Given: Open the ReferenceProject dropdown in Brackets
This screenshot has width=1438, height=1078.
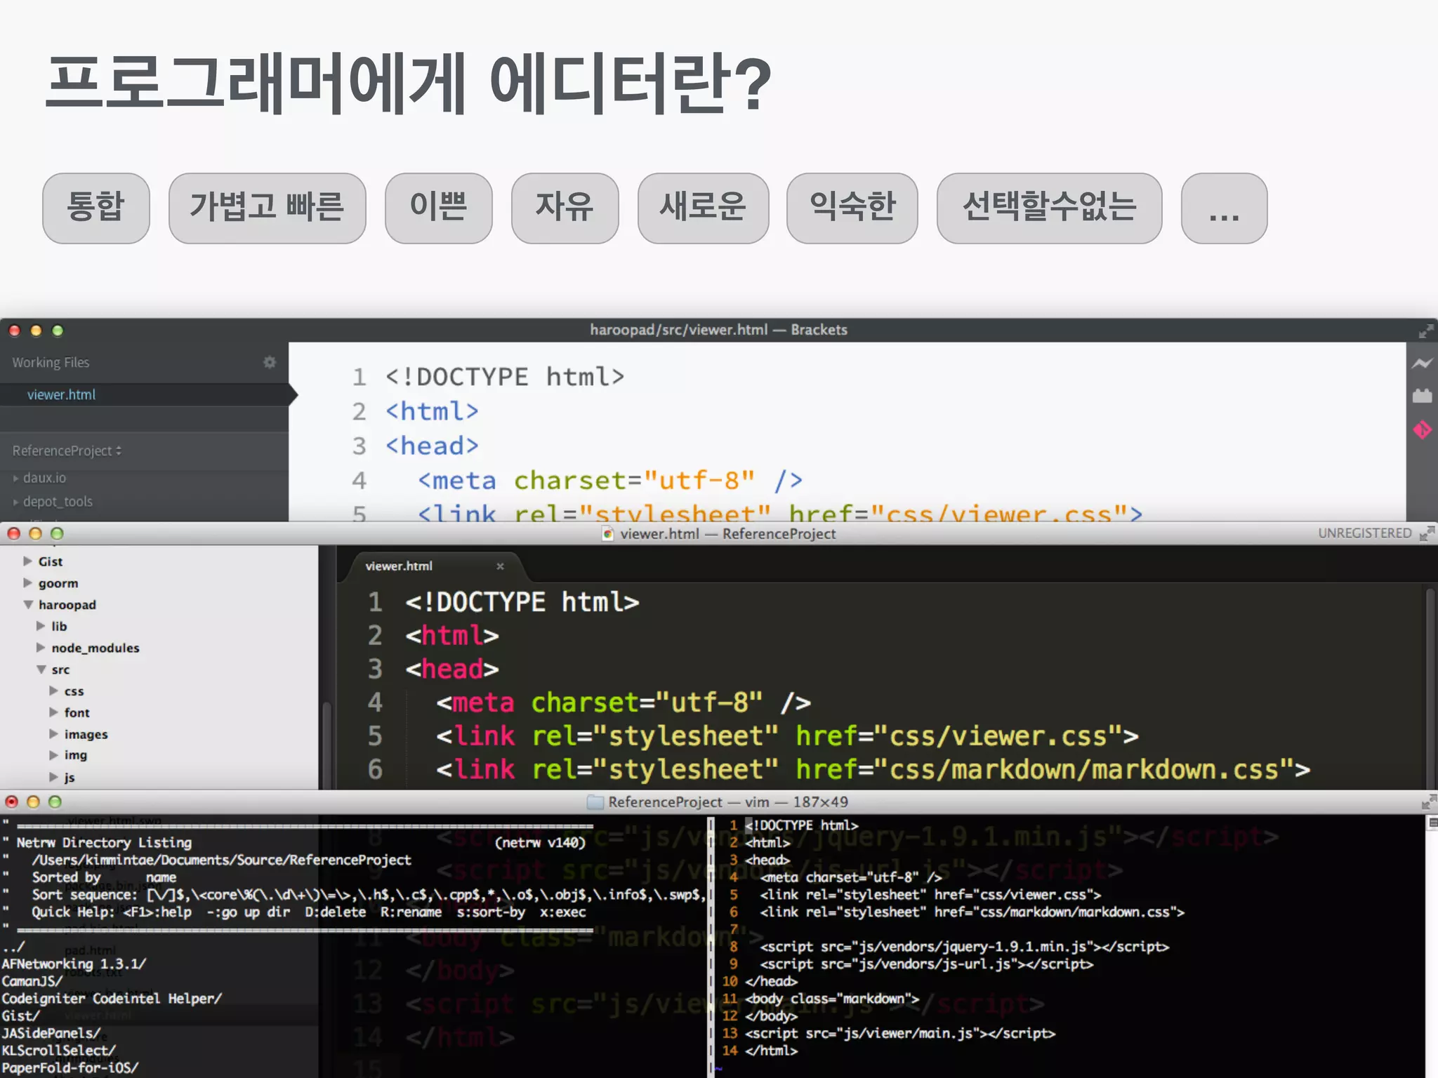Looking at the screenshot, I should [67, 451].
